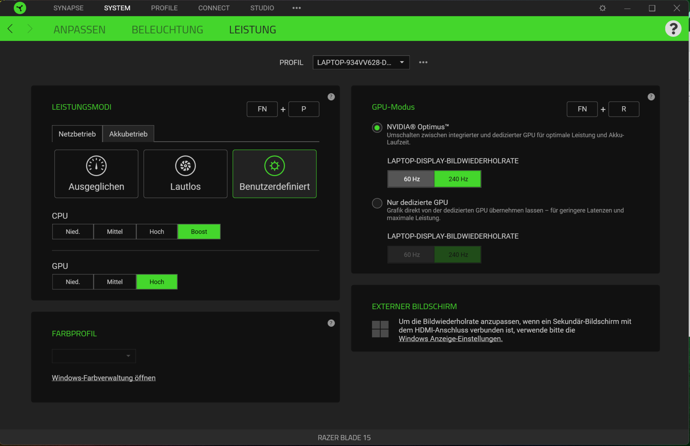Set CPU level to Mittel

pyautogui.click(x=115, y=232)
